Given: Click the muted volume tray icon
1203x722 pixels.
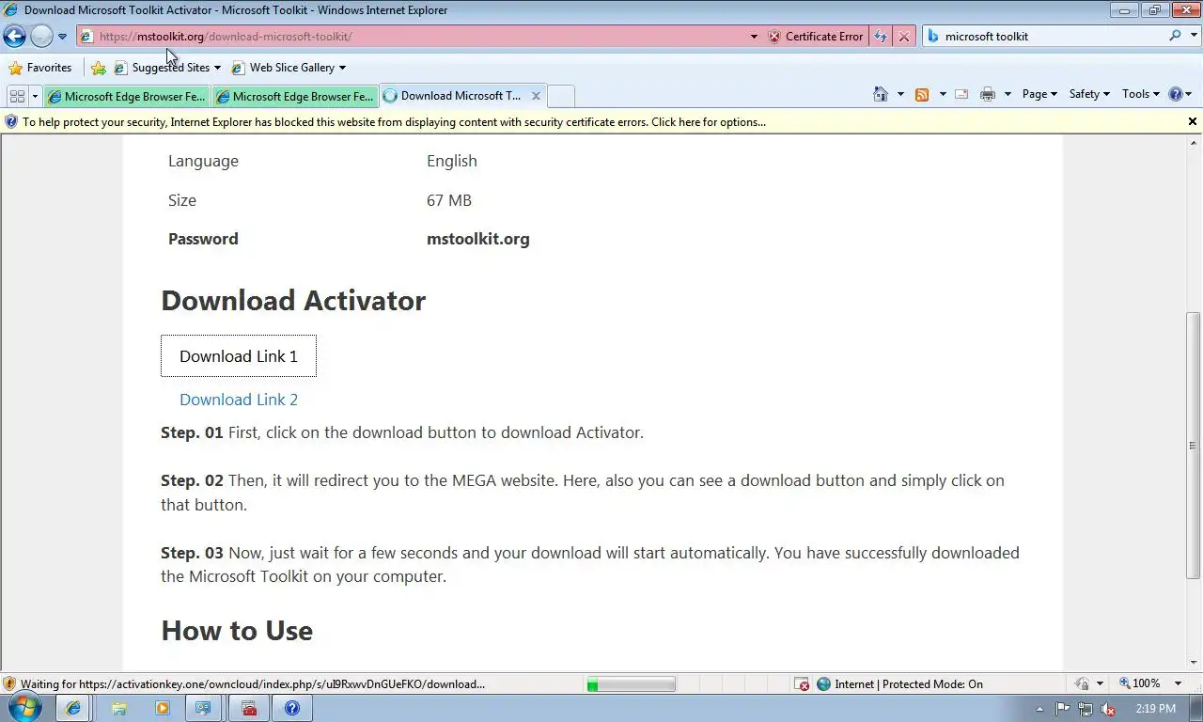Looking at the screenshot, I should [1108, 709].
